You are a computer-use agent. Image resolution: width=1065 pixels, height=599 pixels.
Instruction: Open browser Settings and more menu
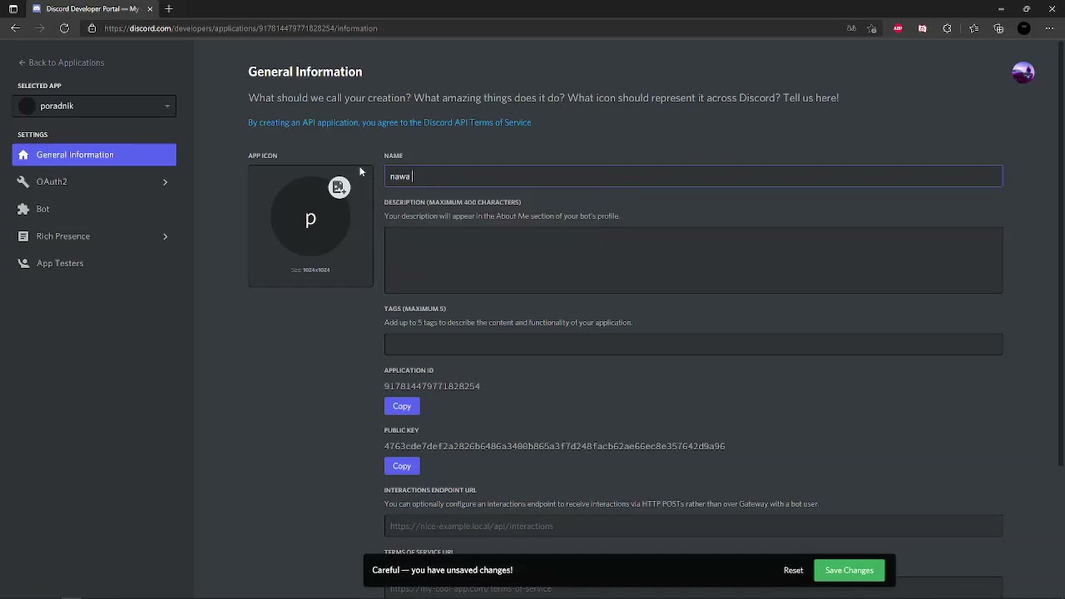tap(1049, 28)
